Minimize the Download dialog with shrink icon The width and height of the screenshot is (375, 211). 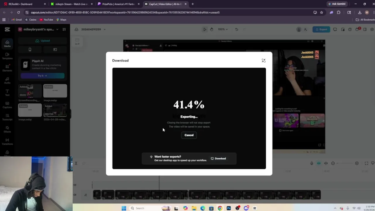pyautogui.click(x=263, y=60)
